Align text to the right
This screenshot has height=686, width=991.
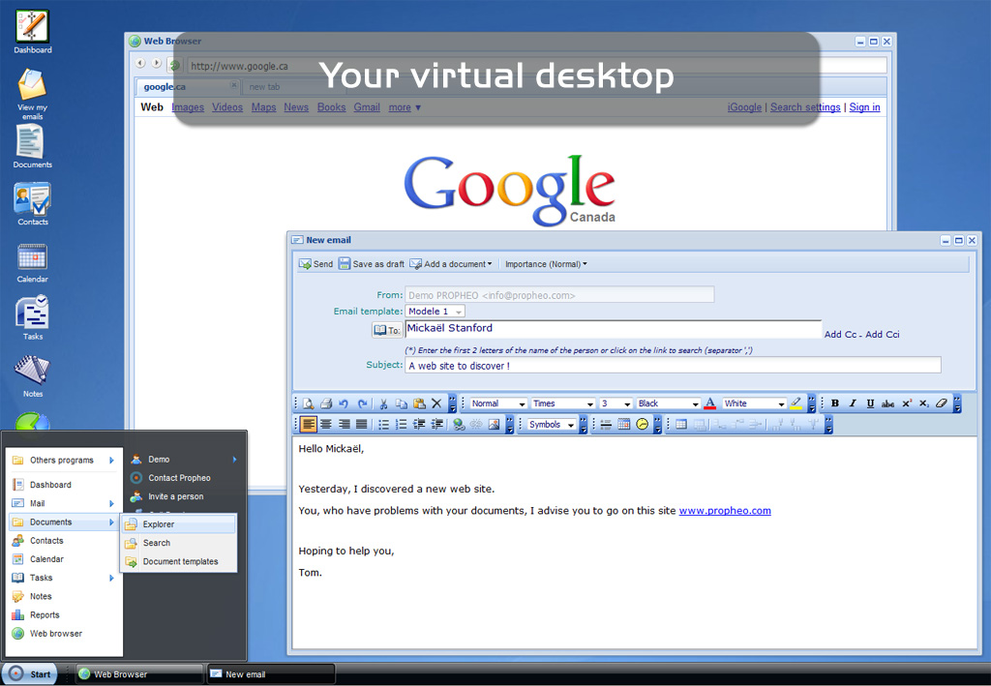[x=344, y=425]
